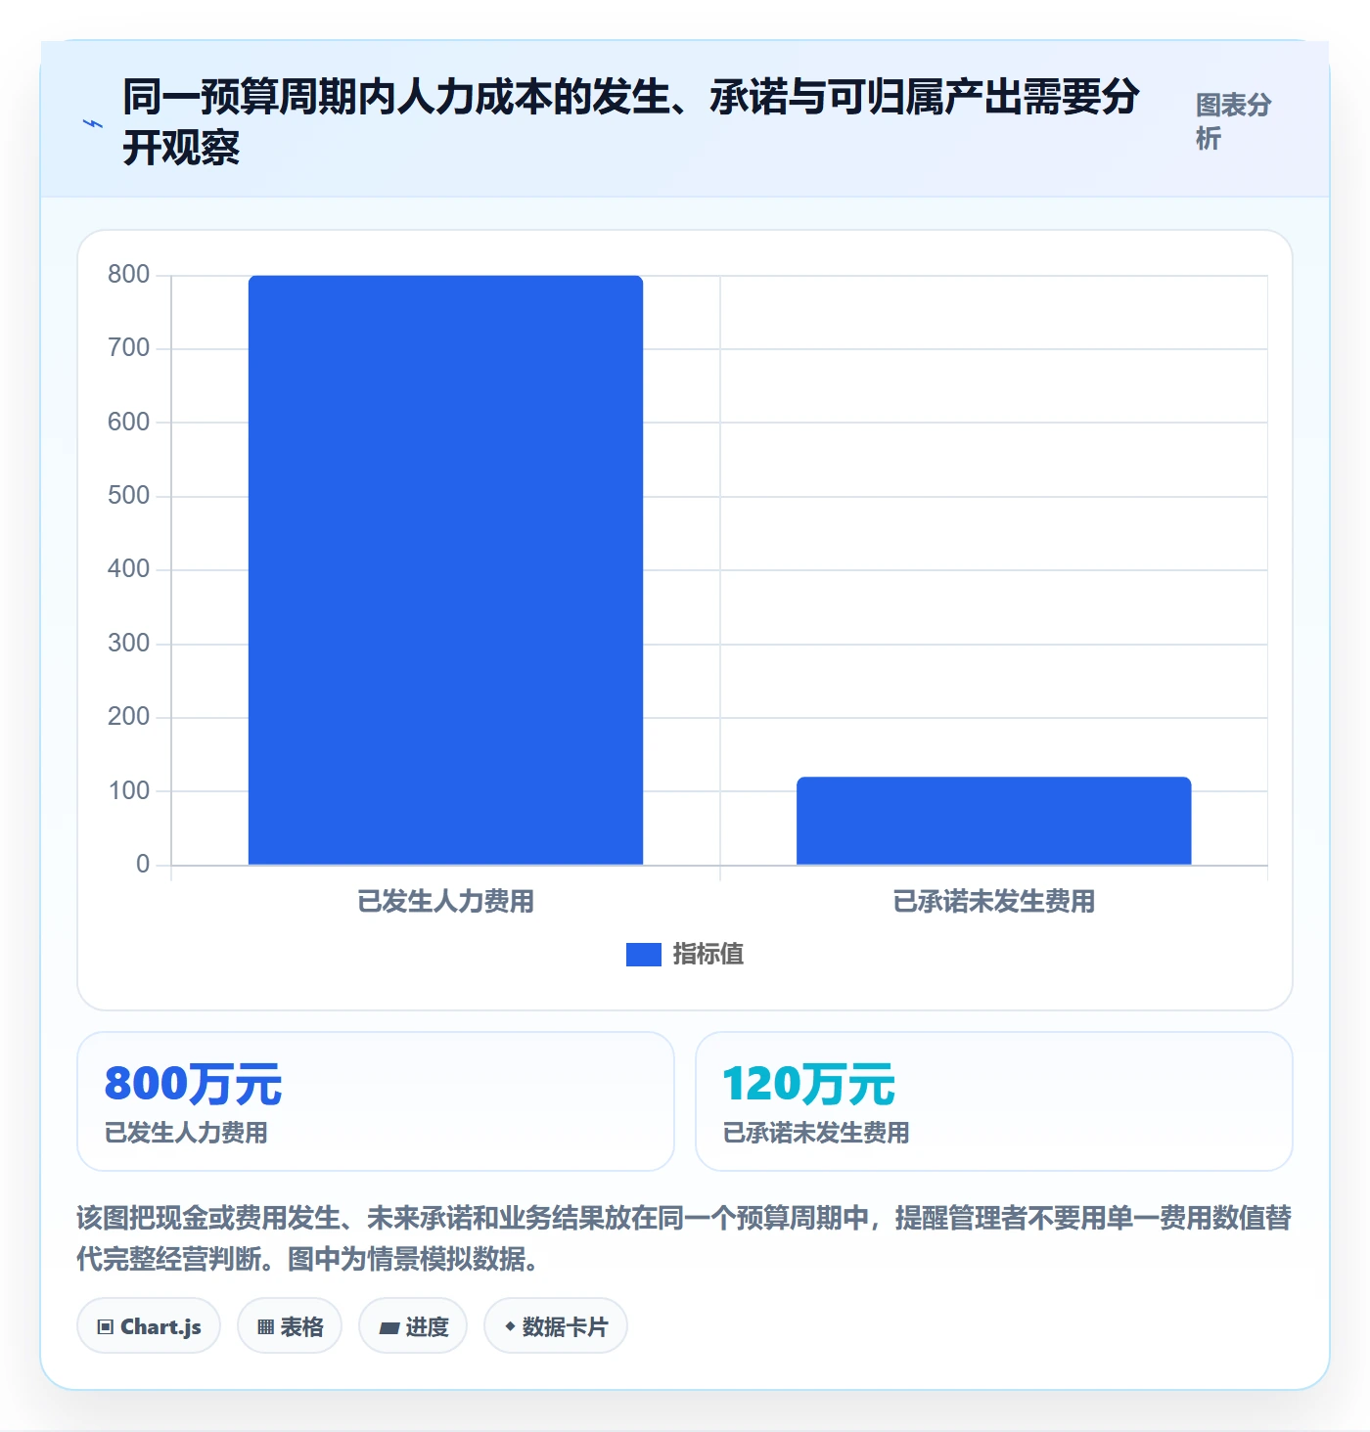
Task: Click the card title starting with 同一预算周期内
Action: coord(631,122)
